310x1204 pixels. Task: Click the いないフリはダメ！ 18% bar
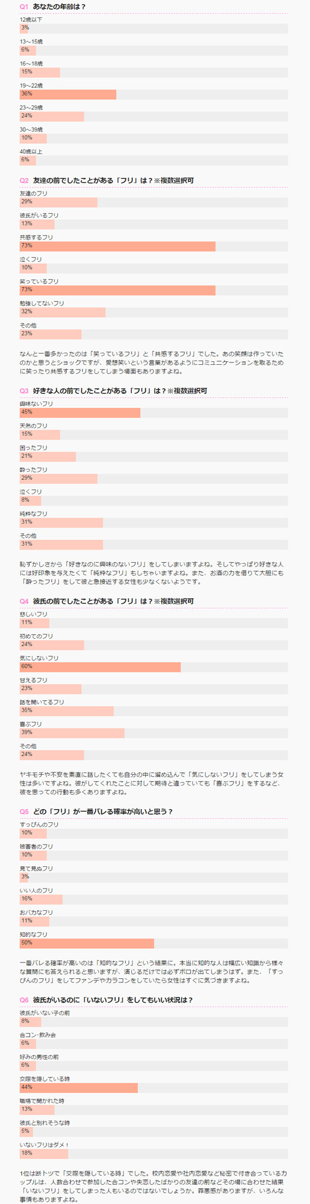click(x=153, y=1154)
